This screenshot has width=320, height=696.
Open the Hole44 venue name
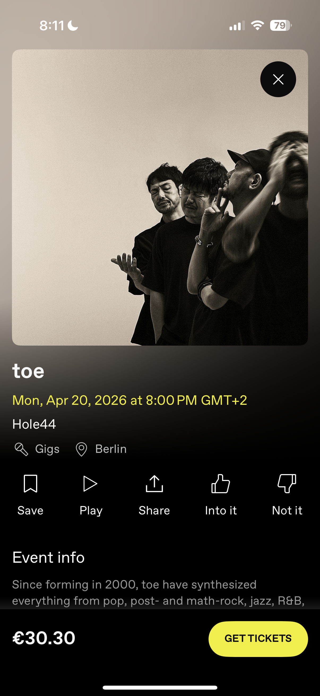pos(34,424)
